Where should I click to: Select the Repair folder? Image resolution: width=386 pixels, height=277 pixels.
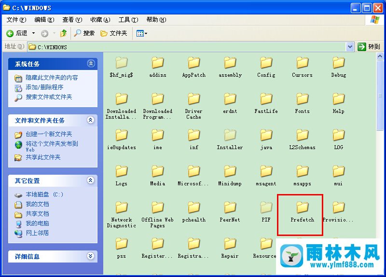[x=230, y=248]
